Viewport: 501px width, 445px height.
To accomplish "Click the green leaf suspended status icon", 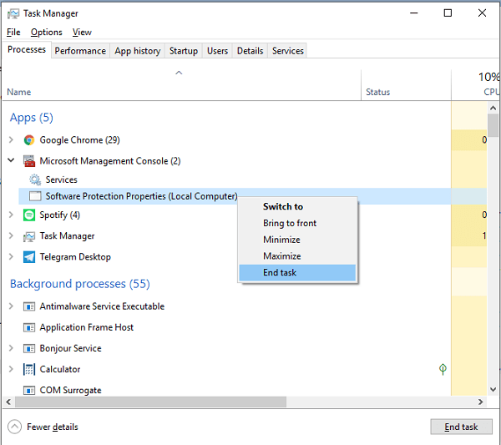I will (x=443, y=369).
